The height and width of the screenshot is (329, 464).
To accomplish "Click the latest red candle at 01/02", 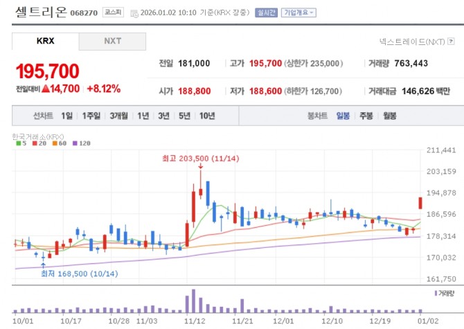I will (420, 203).
